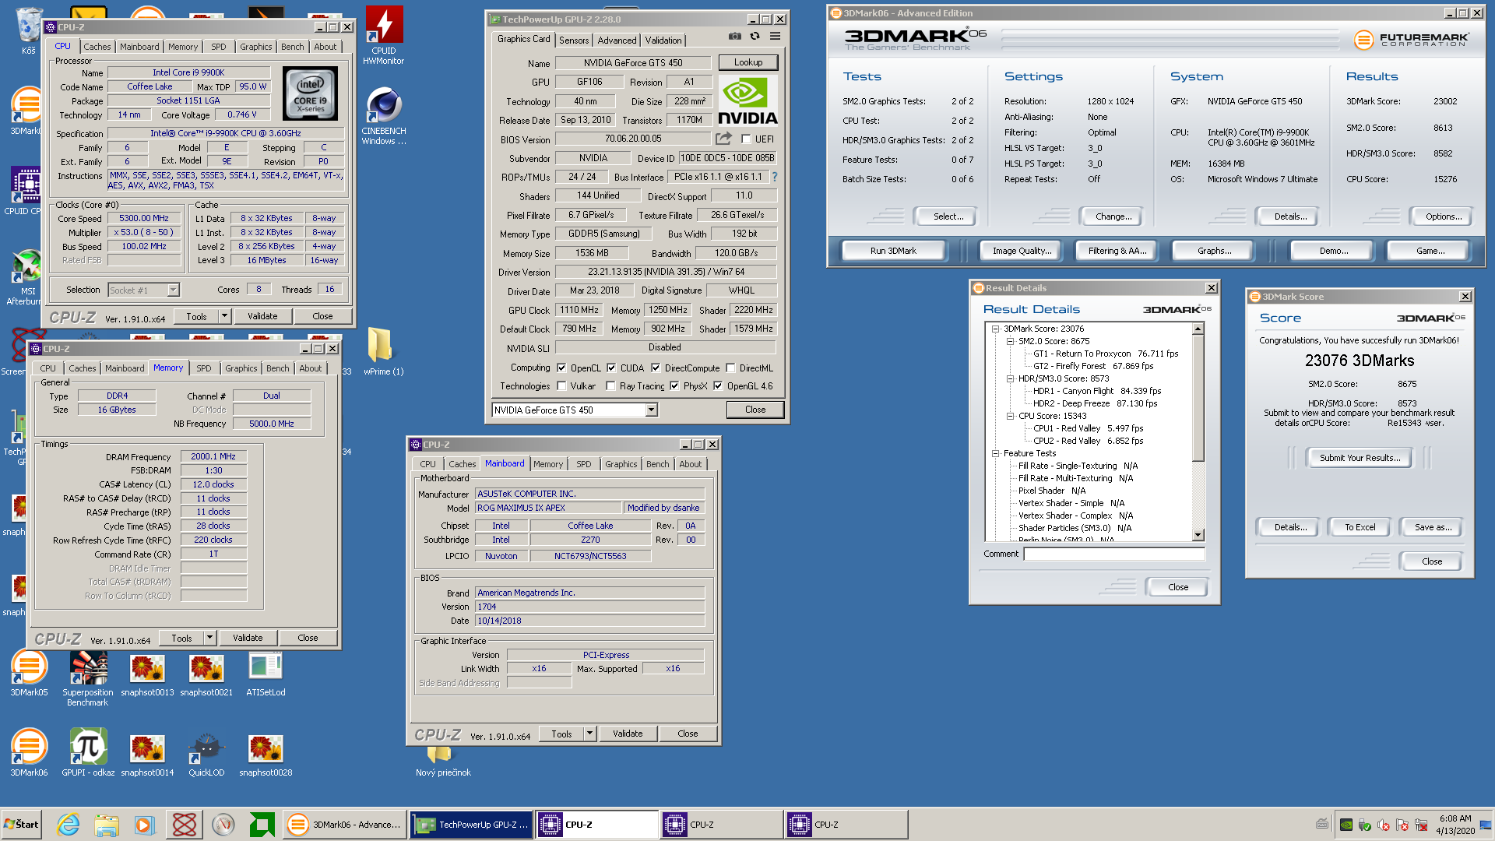Toggle the Vulkan checkbox
This screenshot has width=1495, height=841.
[561, 385]
